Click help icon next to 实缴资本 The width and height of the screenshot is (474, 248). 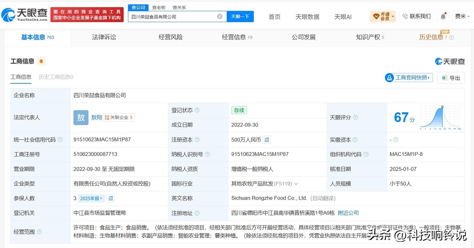[x=355, y=140]
